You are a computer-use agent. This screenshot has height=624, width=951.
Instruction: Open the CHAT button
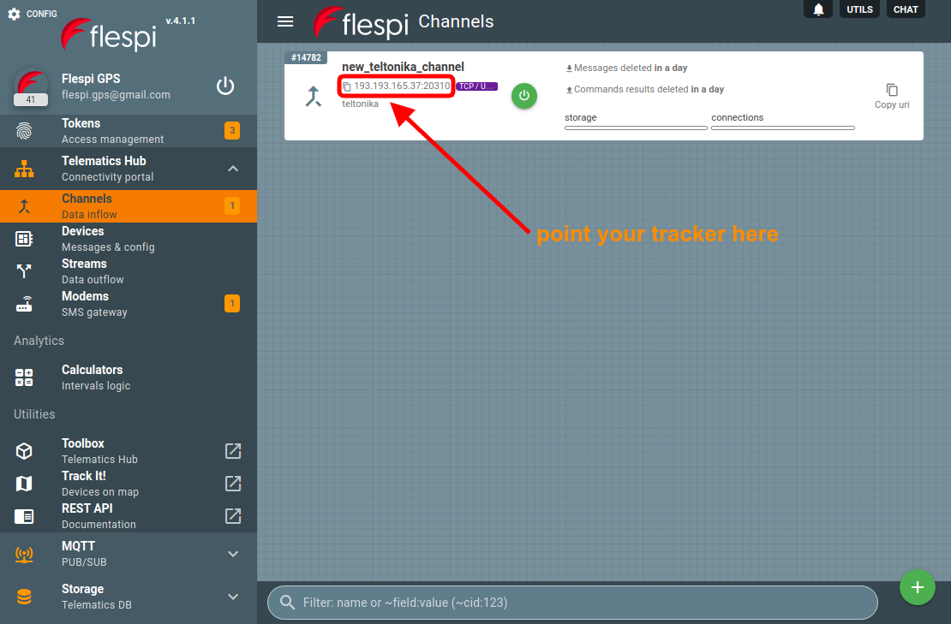[x=906, y=9]
